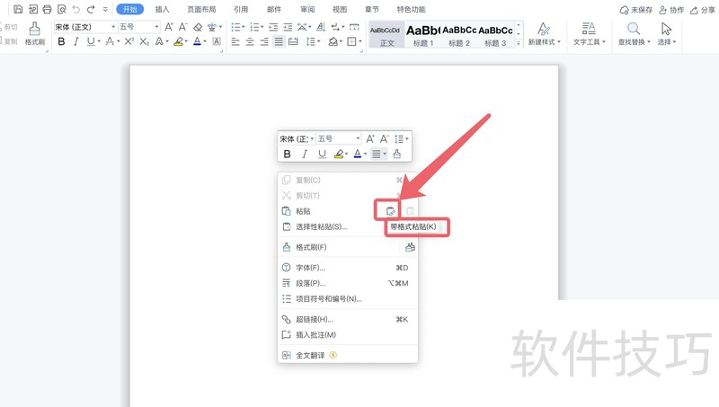Screen dimensions: 719x407
Task: Decrease font size with ribbon A- icon
Action: click(x=183, y=27)
